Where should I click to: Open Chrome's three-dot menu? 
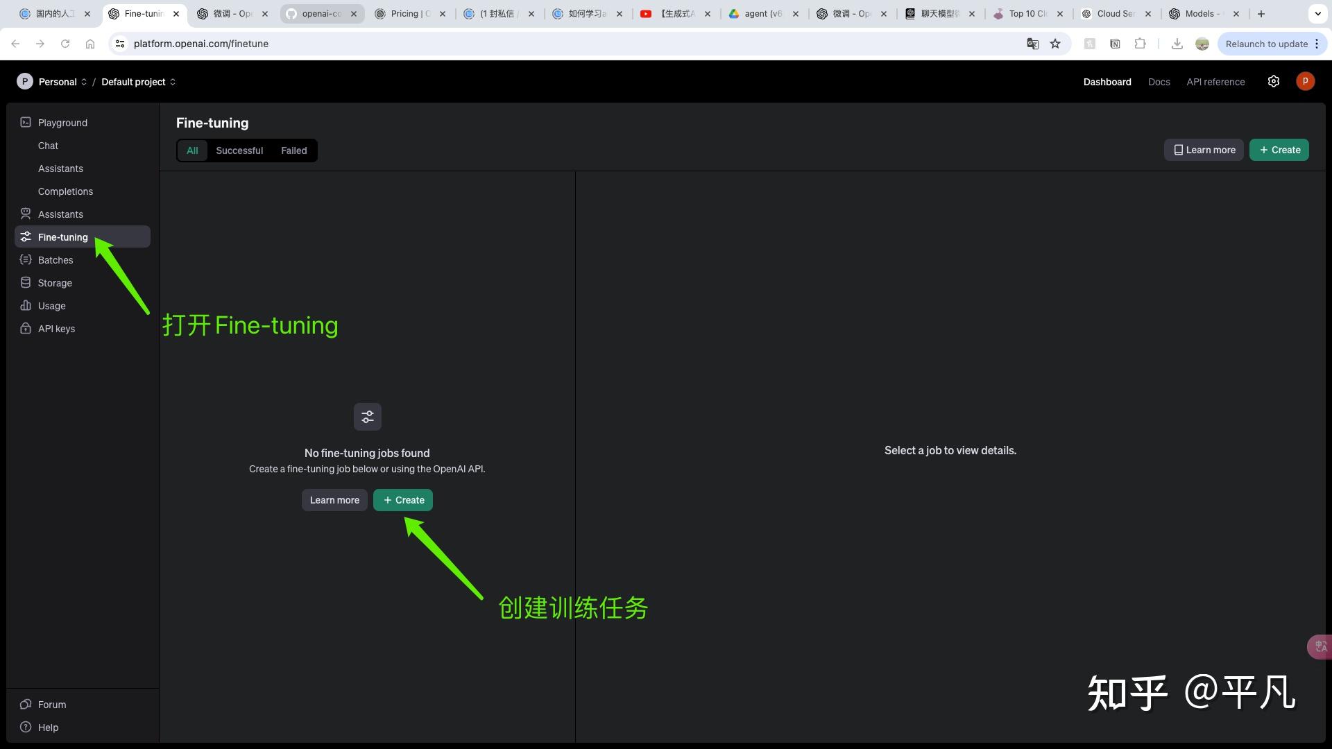click(1317, 43)
